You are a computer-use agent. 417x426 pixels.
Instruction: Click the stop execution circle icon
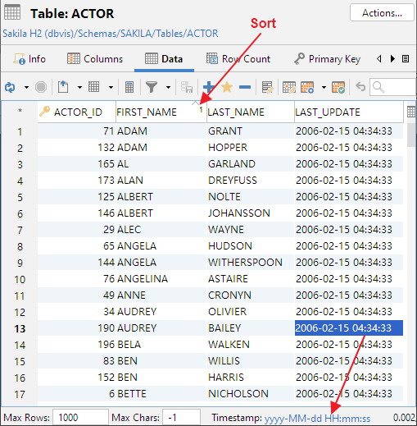coord(41,87)
